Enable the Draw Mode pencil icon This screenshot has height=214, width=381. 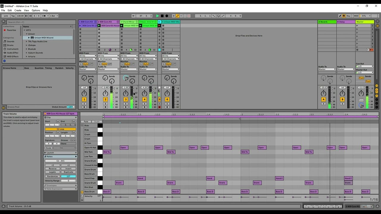(x=340, y=16)
